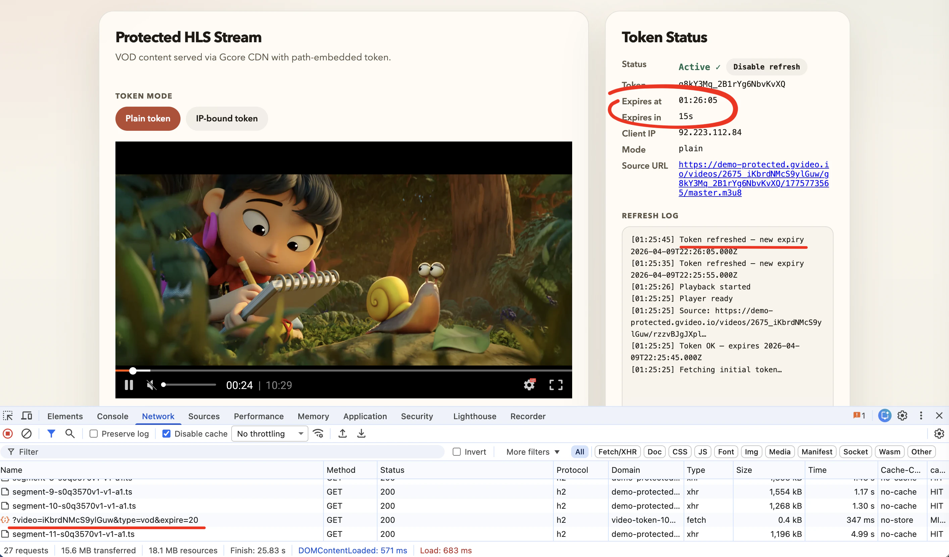Select the All request type filter

click(x=580, y=452)
